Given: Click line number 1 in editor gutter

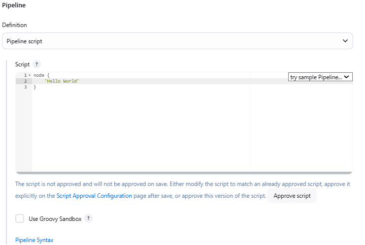Looking at the screenshot, I should coord(25,75).
